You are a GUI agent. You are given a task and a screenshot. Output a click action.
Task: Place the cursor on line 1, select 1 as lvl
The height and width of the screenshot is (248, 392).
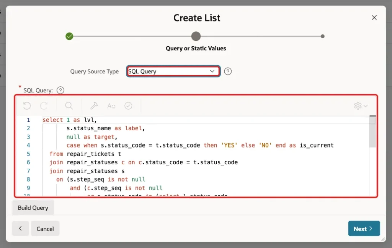(x=70, y=120)
